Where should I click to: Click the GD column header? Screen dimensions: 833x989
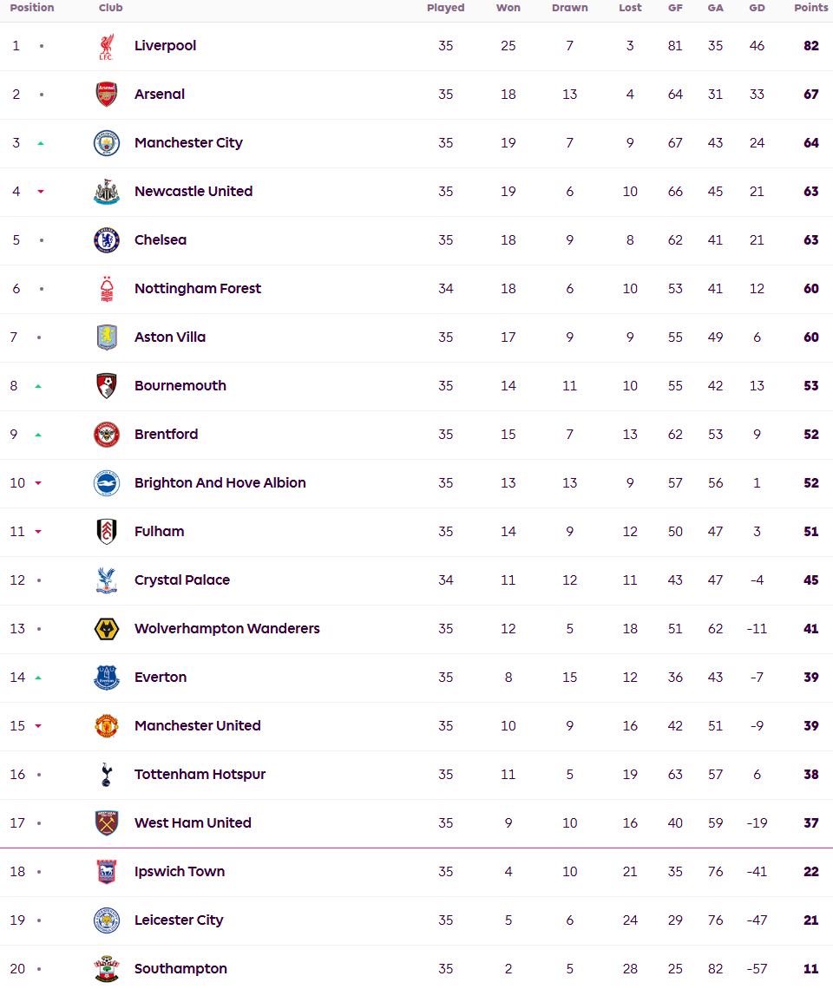pos(757,8)
